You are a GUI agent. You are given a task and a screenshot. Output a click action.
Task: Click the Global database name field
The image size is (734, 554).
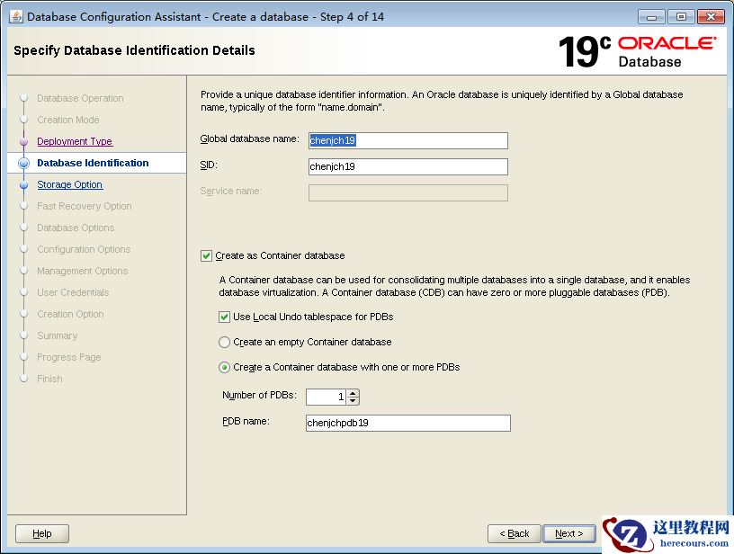(x=408, y=140)
